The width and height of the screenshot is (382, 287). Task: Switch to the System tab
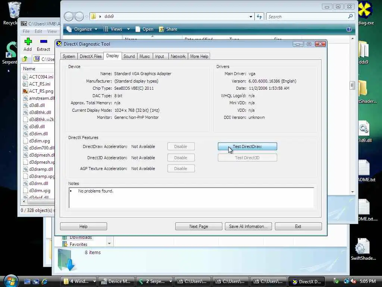pos(69,56)
